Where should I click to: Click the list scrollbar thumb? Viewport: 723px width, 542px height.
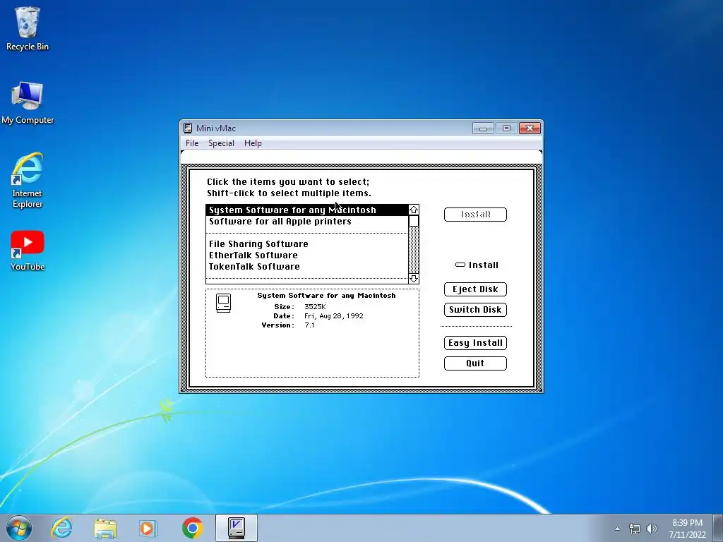click(414, 221)
